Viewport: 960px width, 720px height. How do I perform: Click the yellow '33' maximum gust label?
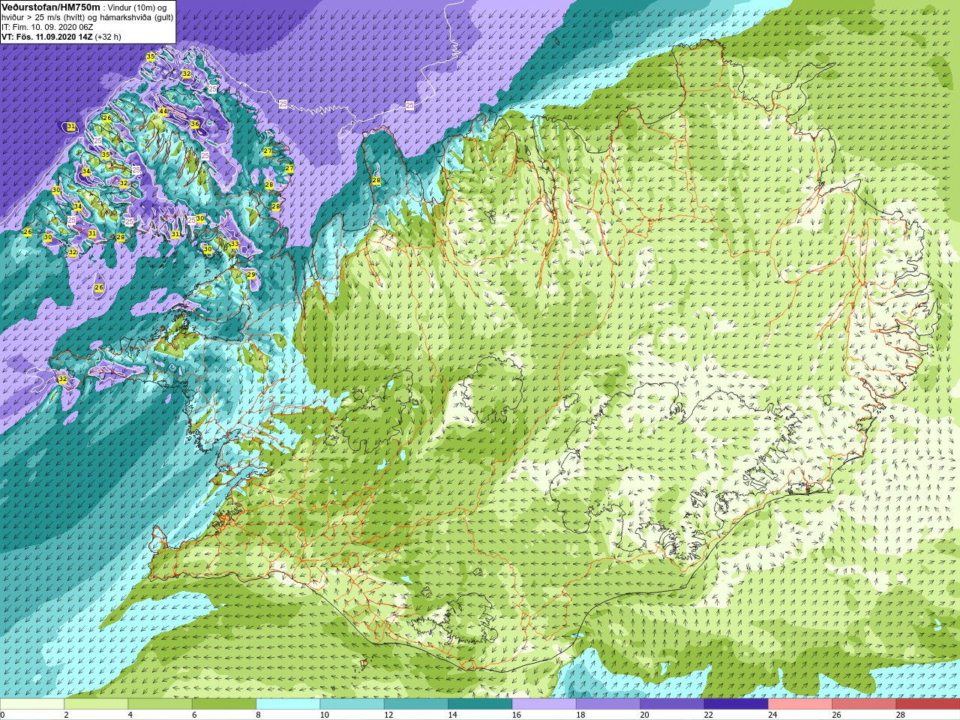pos(234,244)
